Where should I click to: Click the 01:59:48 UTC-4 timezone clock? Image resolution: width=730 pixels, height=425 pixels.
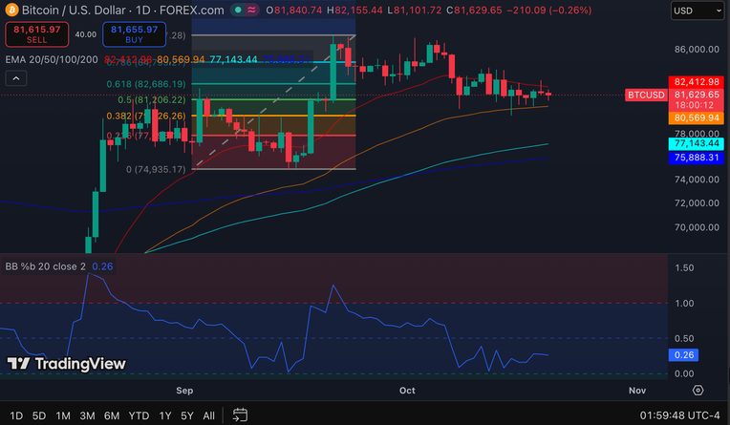click(x=679, y=415)
